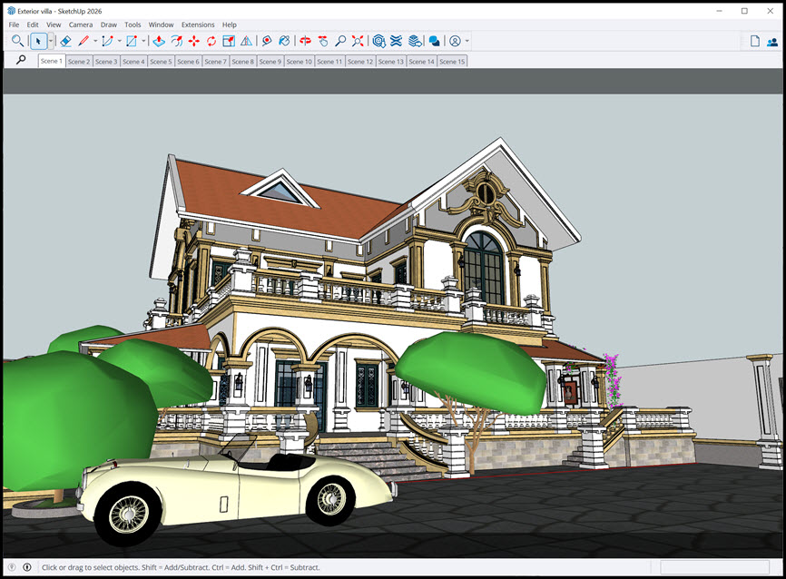
Task: Expand the Arc tool dropdown arrow
Action: coord(119,41)
